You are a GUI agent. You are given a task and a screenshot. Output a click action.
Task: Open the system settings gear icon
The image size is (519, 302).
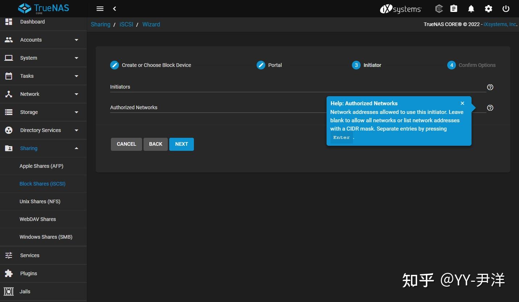click(x=488, y=9)
